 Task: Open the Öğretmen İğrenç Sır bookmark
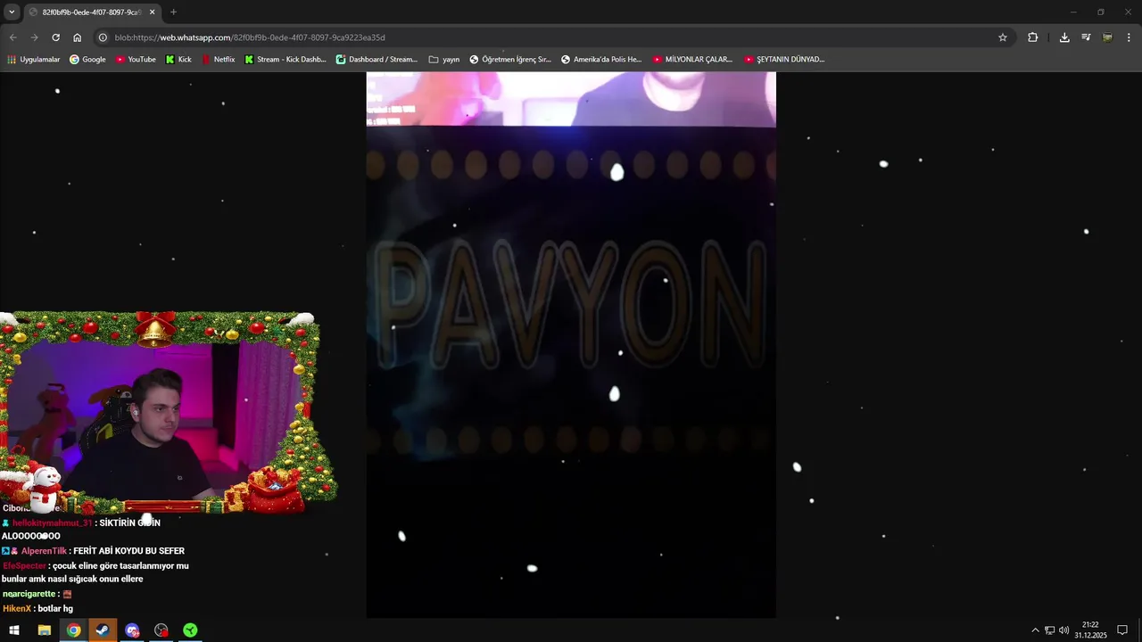pos(510,60)
